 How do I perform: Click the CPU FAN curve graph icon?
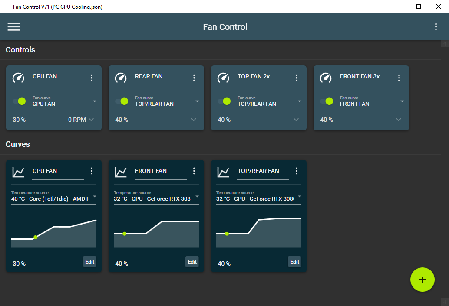click(x=18, y=172)
